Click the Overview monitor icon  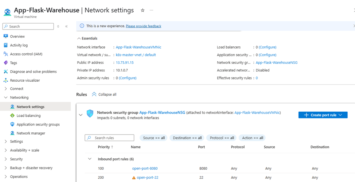6,36
